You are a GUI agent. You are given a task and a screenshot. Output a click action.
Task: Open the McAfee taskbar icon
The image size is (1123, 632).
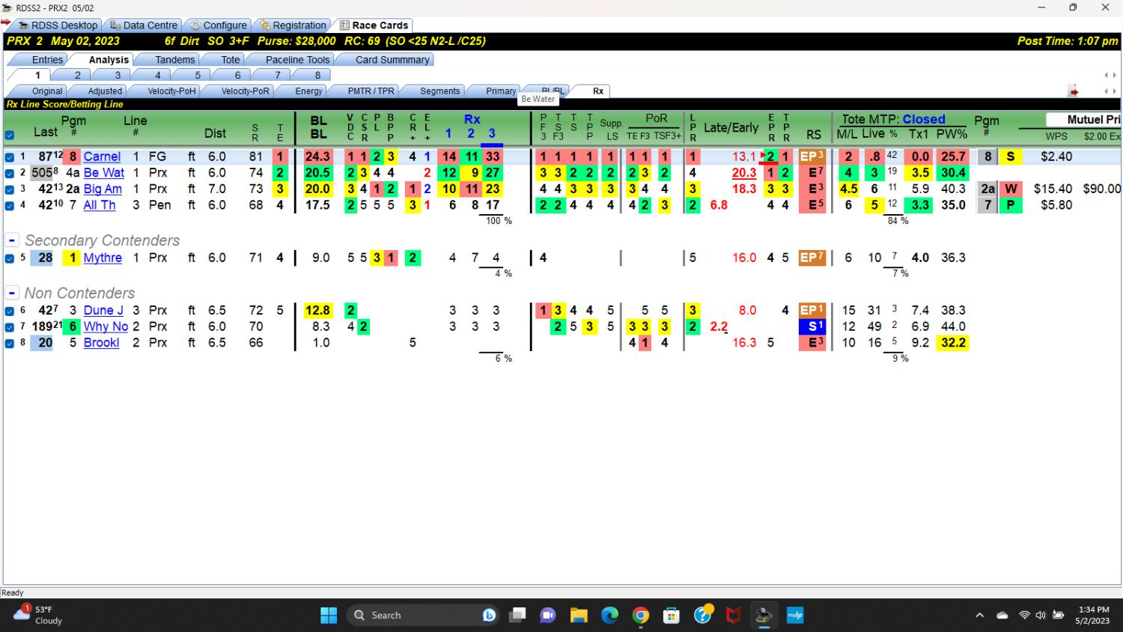pos(734,615)
